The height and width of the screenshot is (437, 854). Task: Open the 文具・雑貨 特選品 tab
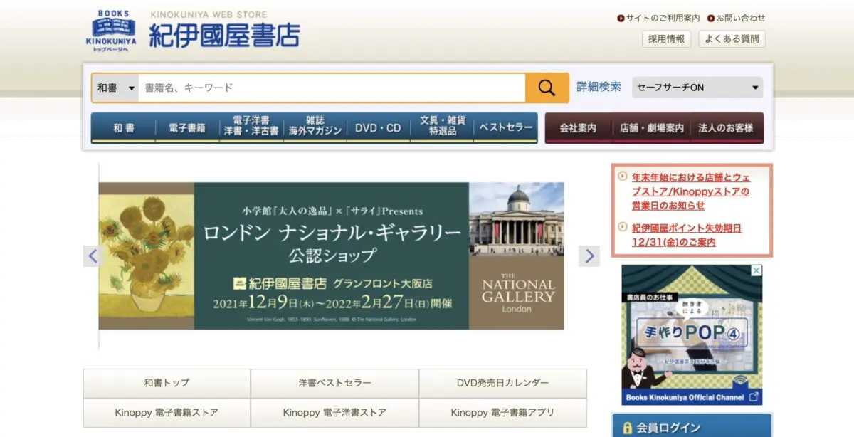(442, 127)
